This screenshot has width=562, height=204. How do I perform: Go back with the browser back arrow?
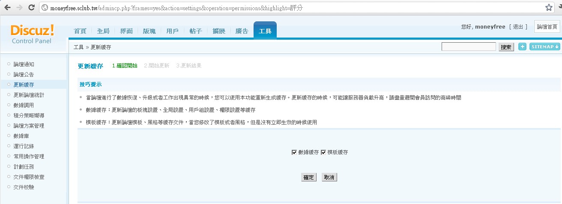click(8, 7)
